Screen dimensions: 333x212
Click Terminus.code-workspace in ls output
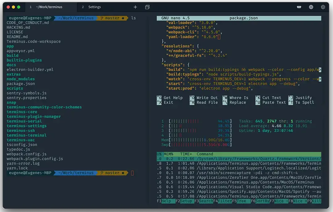tap(34, 42)
